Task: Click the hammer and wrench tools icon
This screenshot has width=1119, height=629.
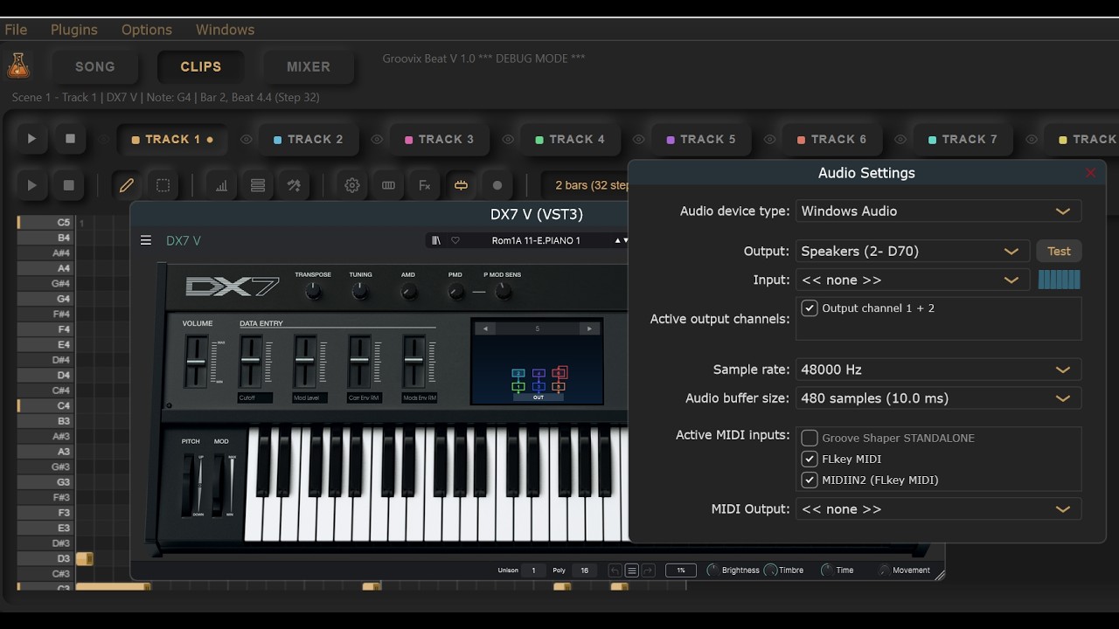Action: coord(294,185)
